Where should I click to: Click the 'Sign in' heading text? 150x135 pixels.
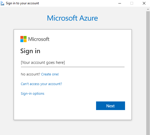30,51
